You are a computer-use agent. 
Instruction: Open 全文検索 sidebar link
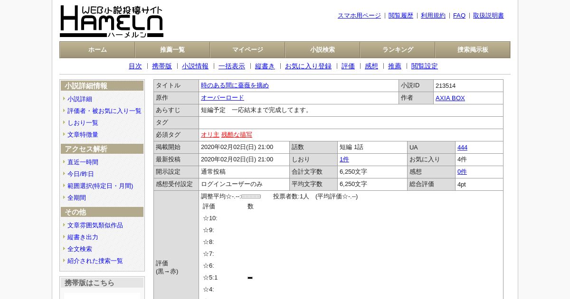(x=80, y=249)
